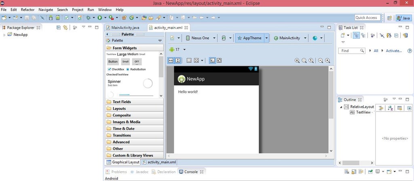Select the RadioButton widget in palette
Screen dimensions: 414x181
[x=136, y=69]
